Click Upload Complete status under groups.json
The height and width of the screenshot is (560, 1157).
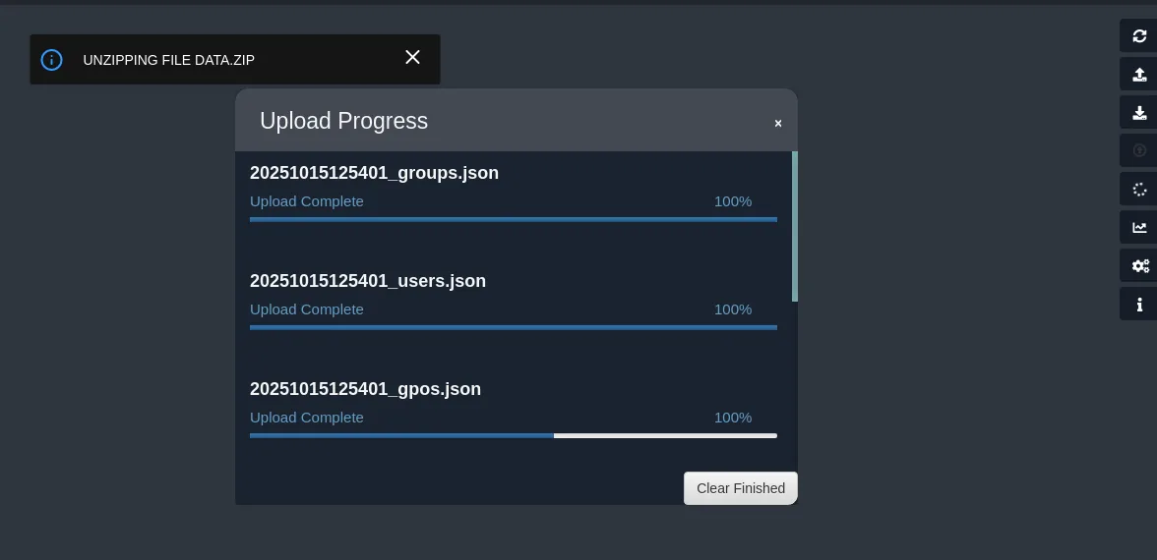coord(306,201)
